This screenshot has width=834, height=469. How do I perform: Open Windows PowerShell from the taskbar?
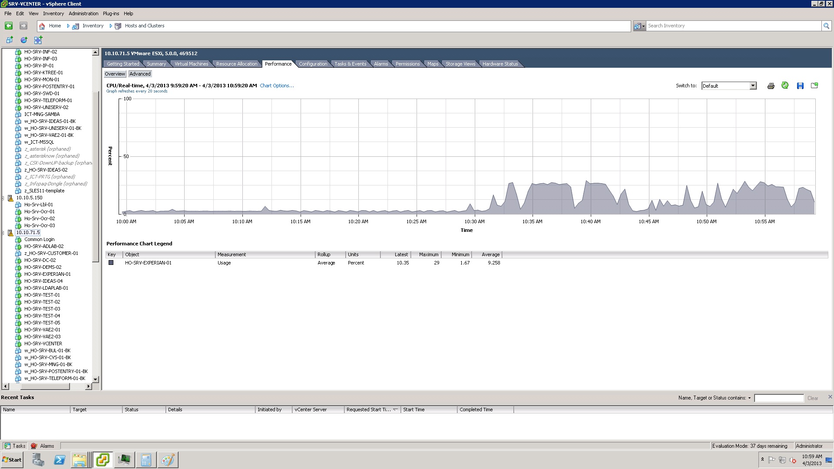(60, 459)
